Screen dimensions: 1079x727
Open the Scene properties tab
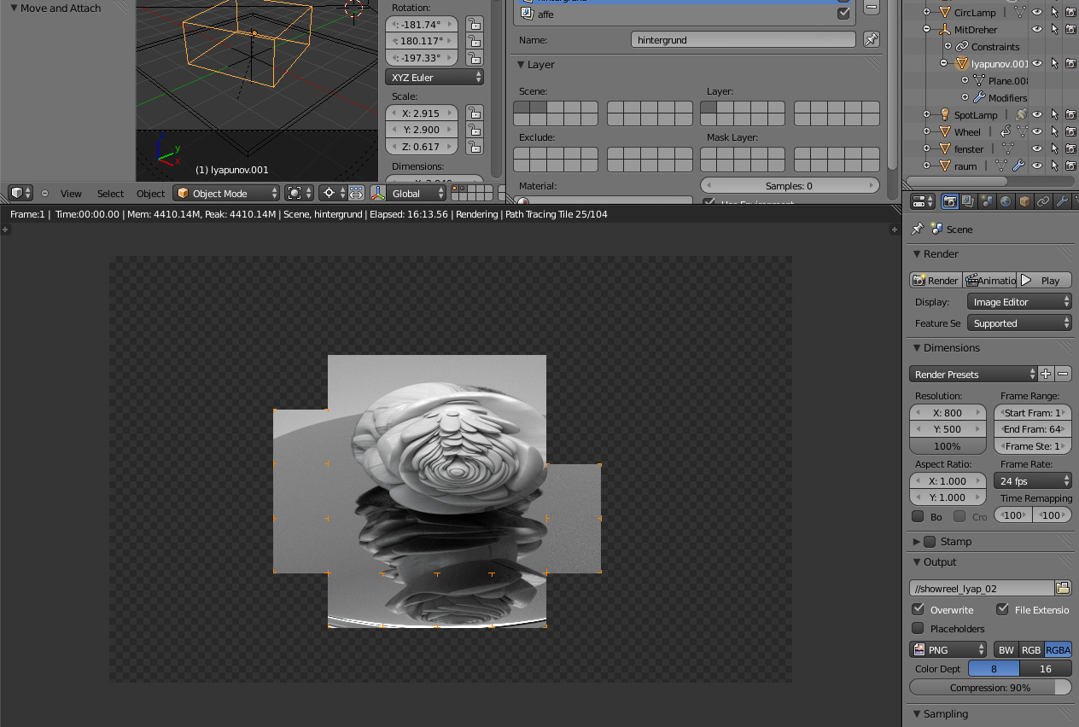pyautogui.click(x=987, y=201)
